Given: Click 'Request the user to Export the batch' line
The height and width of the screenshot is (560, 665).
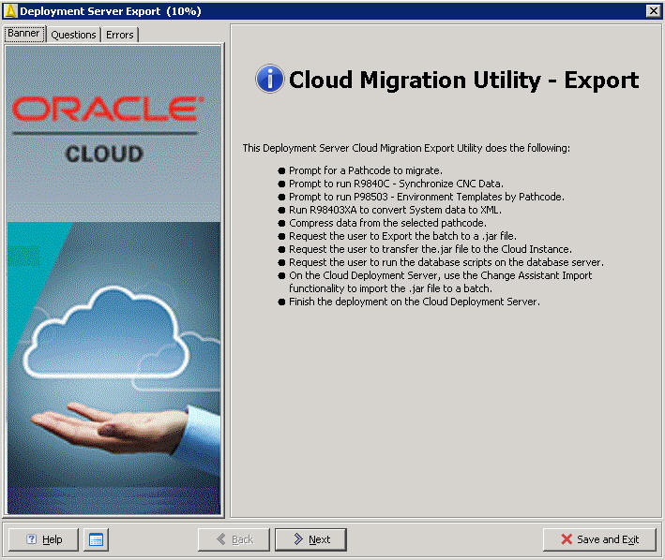Looking at the screenshot, I should (403, 236).
